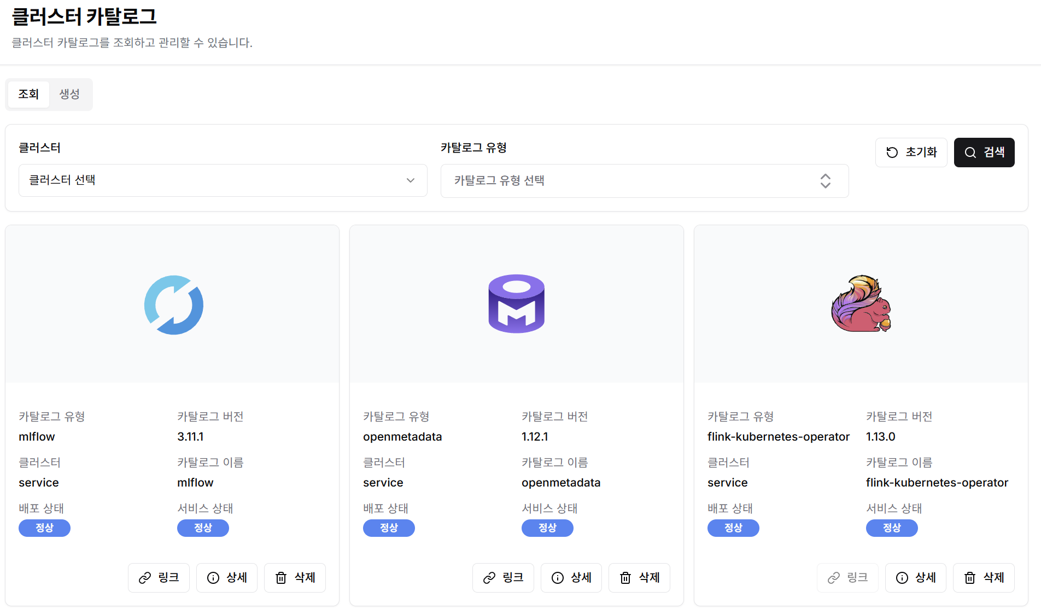Click the trash icon on mlflow card
Image resolution: width=1041 pixels, height=609 pixels.
(281, 578)
